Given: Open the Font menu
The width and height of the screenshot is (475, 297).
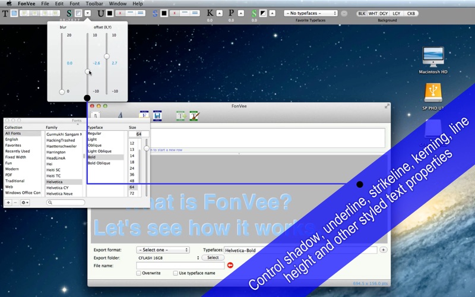Looking at the screenshot, I should pyautogui.click(x=75, y=4).
